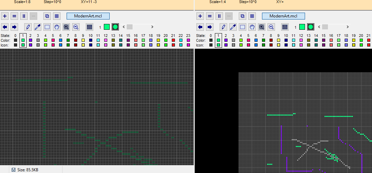The width and height of the screenshot is (372, 173).
Task: Select state 19 yellow Icon swatch, right window
Action: [354, 45]
